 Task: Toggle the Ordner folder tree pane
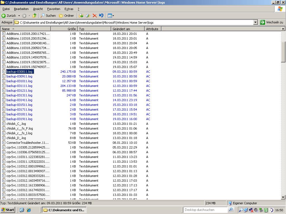[66, 16]
